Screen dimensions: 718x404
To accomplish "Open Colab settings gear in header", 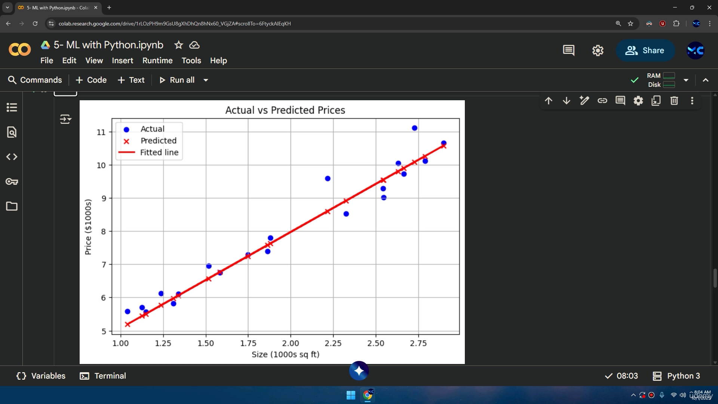I will point(598,50).
